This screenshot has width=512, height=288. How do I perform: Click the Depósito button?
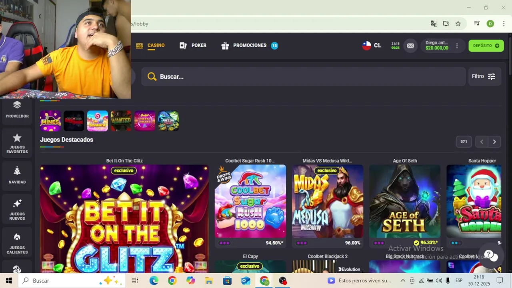point(486,46)
